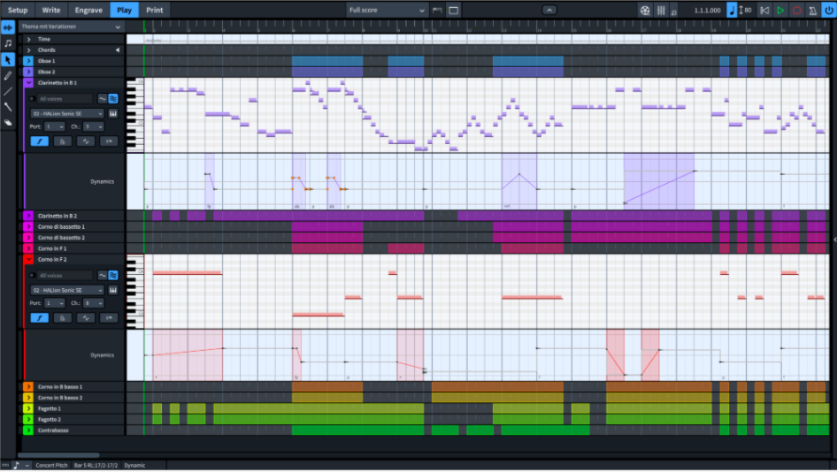Open the Full score layout dropdown
The height and width of the screenshot is (472, 837).
[x=387, y=11]
